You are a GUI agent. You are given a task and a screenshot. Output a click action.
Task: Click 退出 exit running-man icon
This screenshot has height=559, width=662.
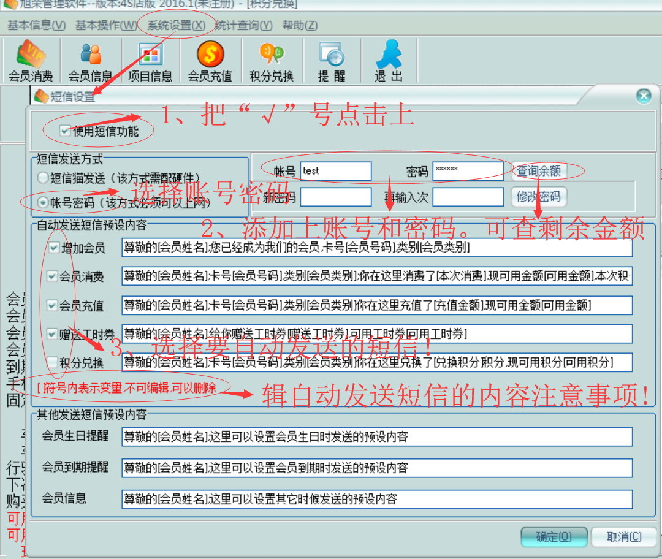(389, 61)
